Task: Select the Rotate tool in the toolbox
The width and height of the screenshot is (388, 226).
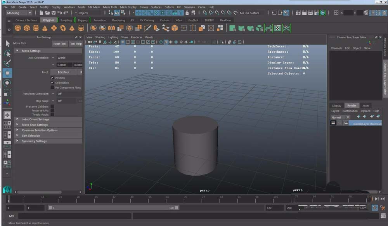Action: [x=7, y=83]
